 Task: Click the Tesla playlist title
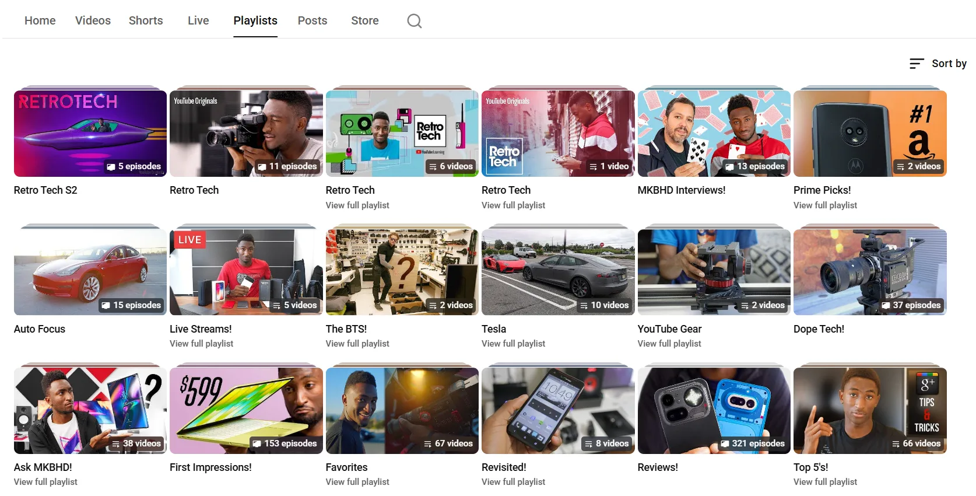pyautogui.click(x=494, y=329)
